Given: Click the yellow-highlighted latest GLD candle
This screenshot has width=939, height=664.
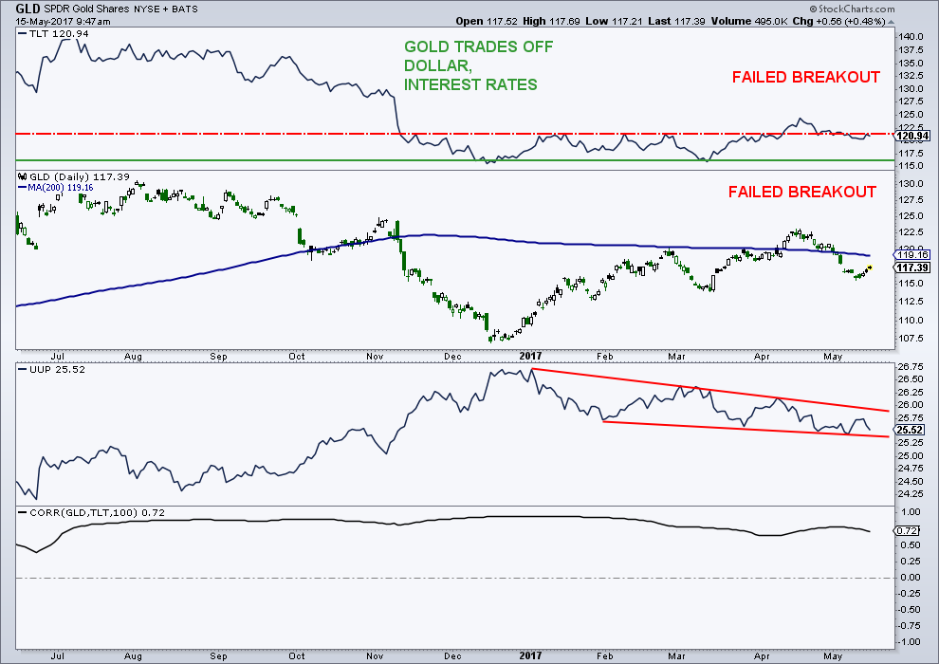Looking at the screenshot, I should 870,267.
